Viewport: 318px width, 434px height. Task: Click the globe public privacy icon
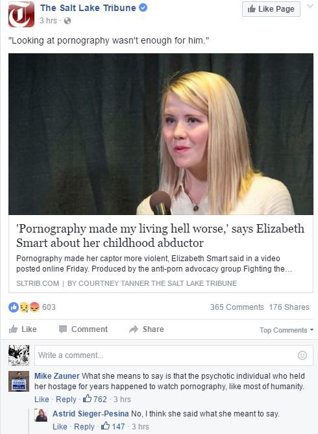(67, 21)
